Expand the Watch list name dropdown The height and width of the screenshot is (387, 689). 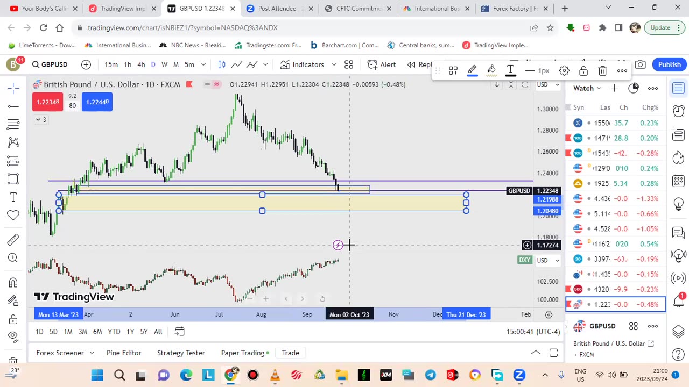[587, 88]
